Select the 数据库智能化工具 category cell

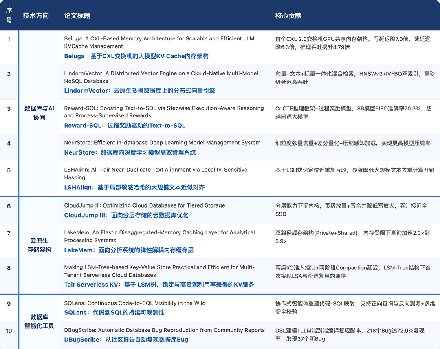point(39,322)
